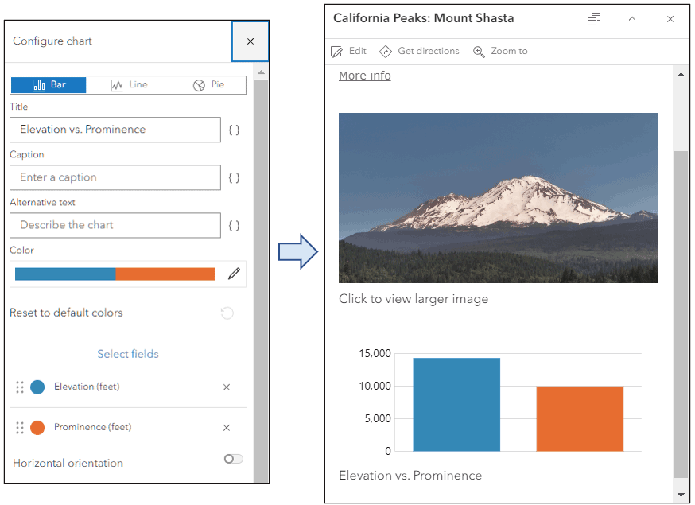
Task: Click the blue Elevation bar in chart
Action: click(456, 404)
